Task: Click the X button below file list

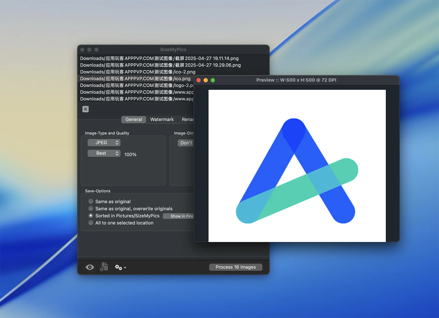Action: tap(85, 109)
